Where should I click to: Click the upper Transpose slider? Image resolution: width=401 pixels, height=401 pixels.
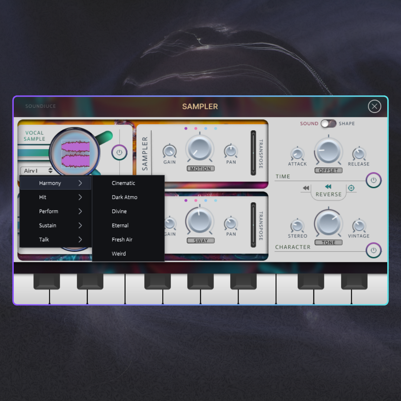[x=253, y=153]
